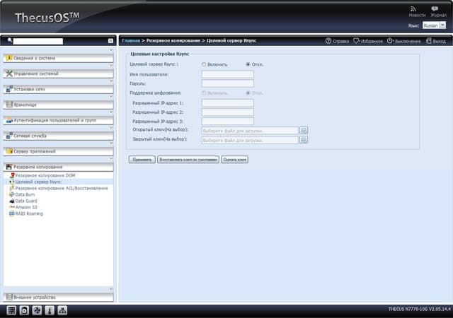Open Установки сети panel

(58, 90)
